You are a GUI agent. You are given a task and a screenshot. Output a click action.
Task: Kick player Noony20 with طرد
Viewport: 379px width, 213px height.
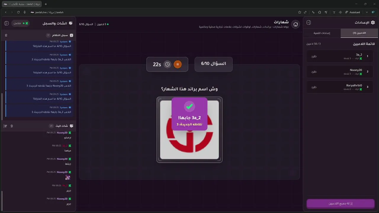click(314, 72)
